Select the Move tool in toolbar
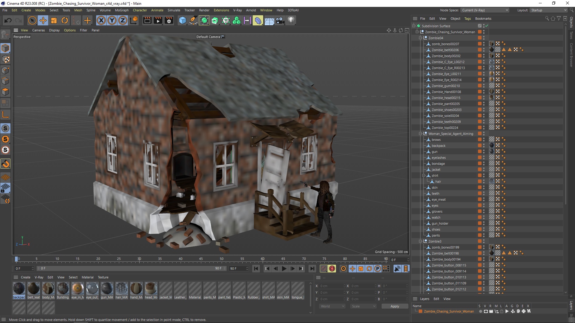Viewport: 575px width, 323px height. tap(43, 20)
